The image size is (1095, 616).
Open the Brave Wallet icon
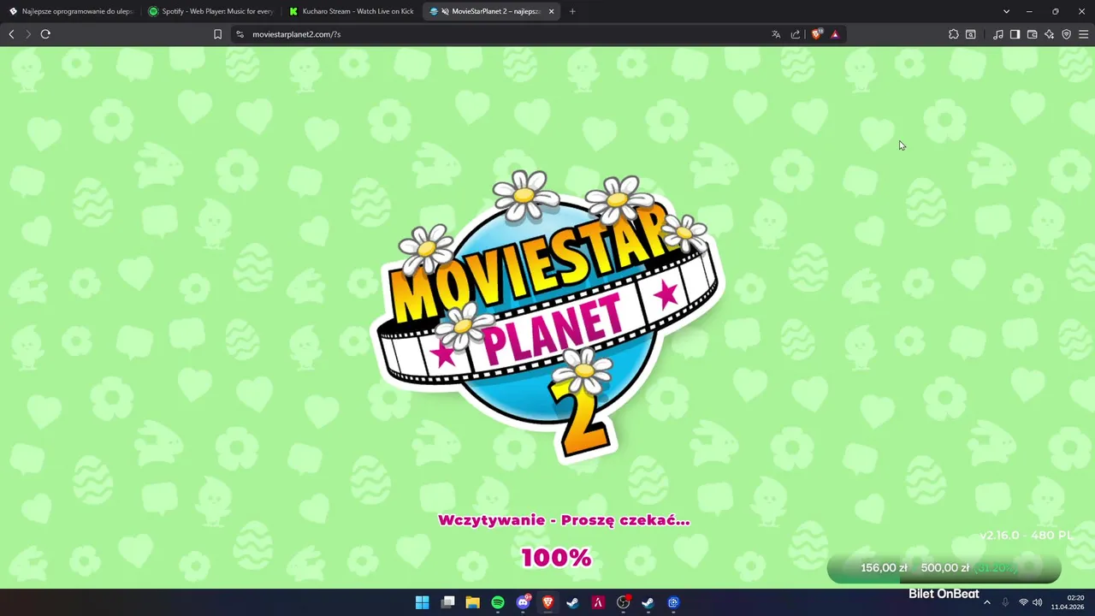pos(1032,34)
